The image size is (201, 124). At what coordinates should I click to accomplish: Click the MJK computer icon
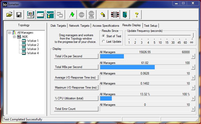click(x=19, y=37)
